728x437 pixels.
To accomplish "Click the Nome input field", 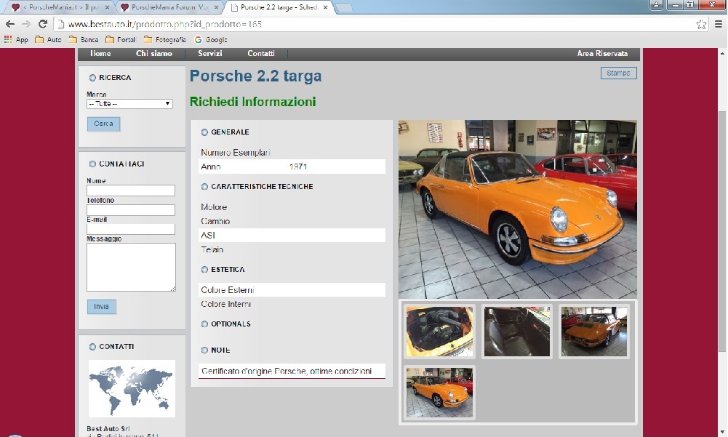I will coord(130,190).
